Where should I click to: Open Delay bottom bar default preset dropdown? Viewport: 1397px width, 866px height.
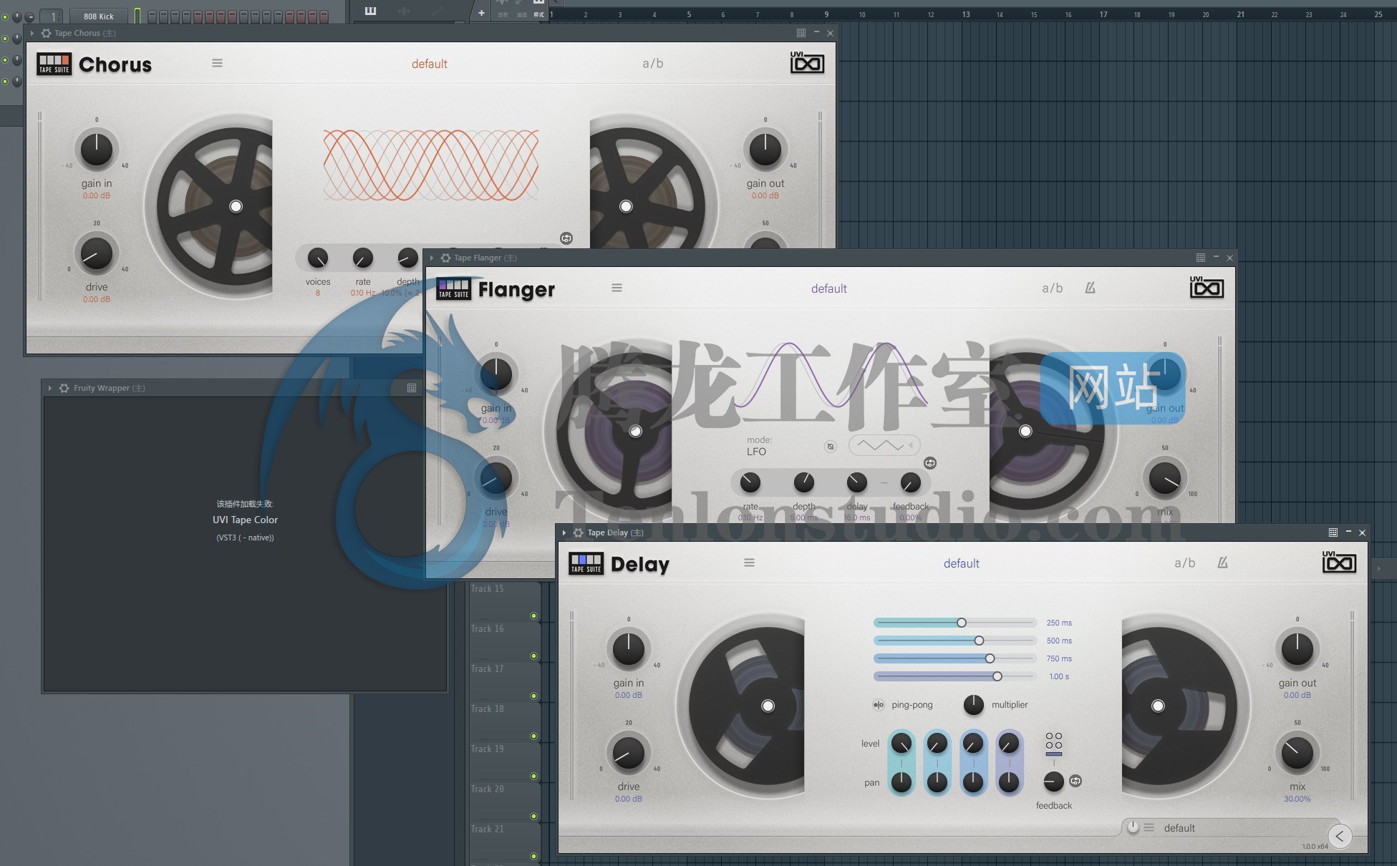[x=1179, y=828]
